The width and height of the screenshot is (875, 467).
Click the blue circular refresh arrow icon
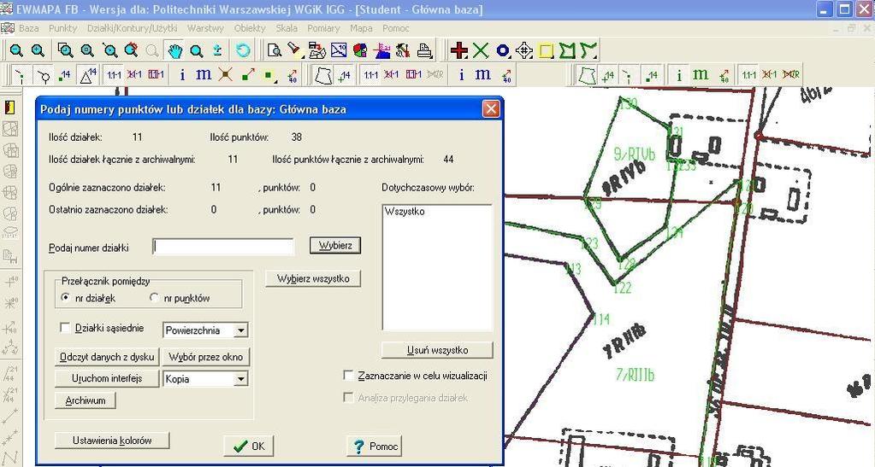pos(243,50)
